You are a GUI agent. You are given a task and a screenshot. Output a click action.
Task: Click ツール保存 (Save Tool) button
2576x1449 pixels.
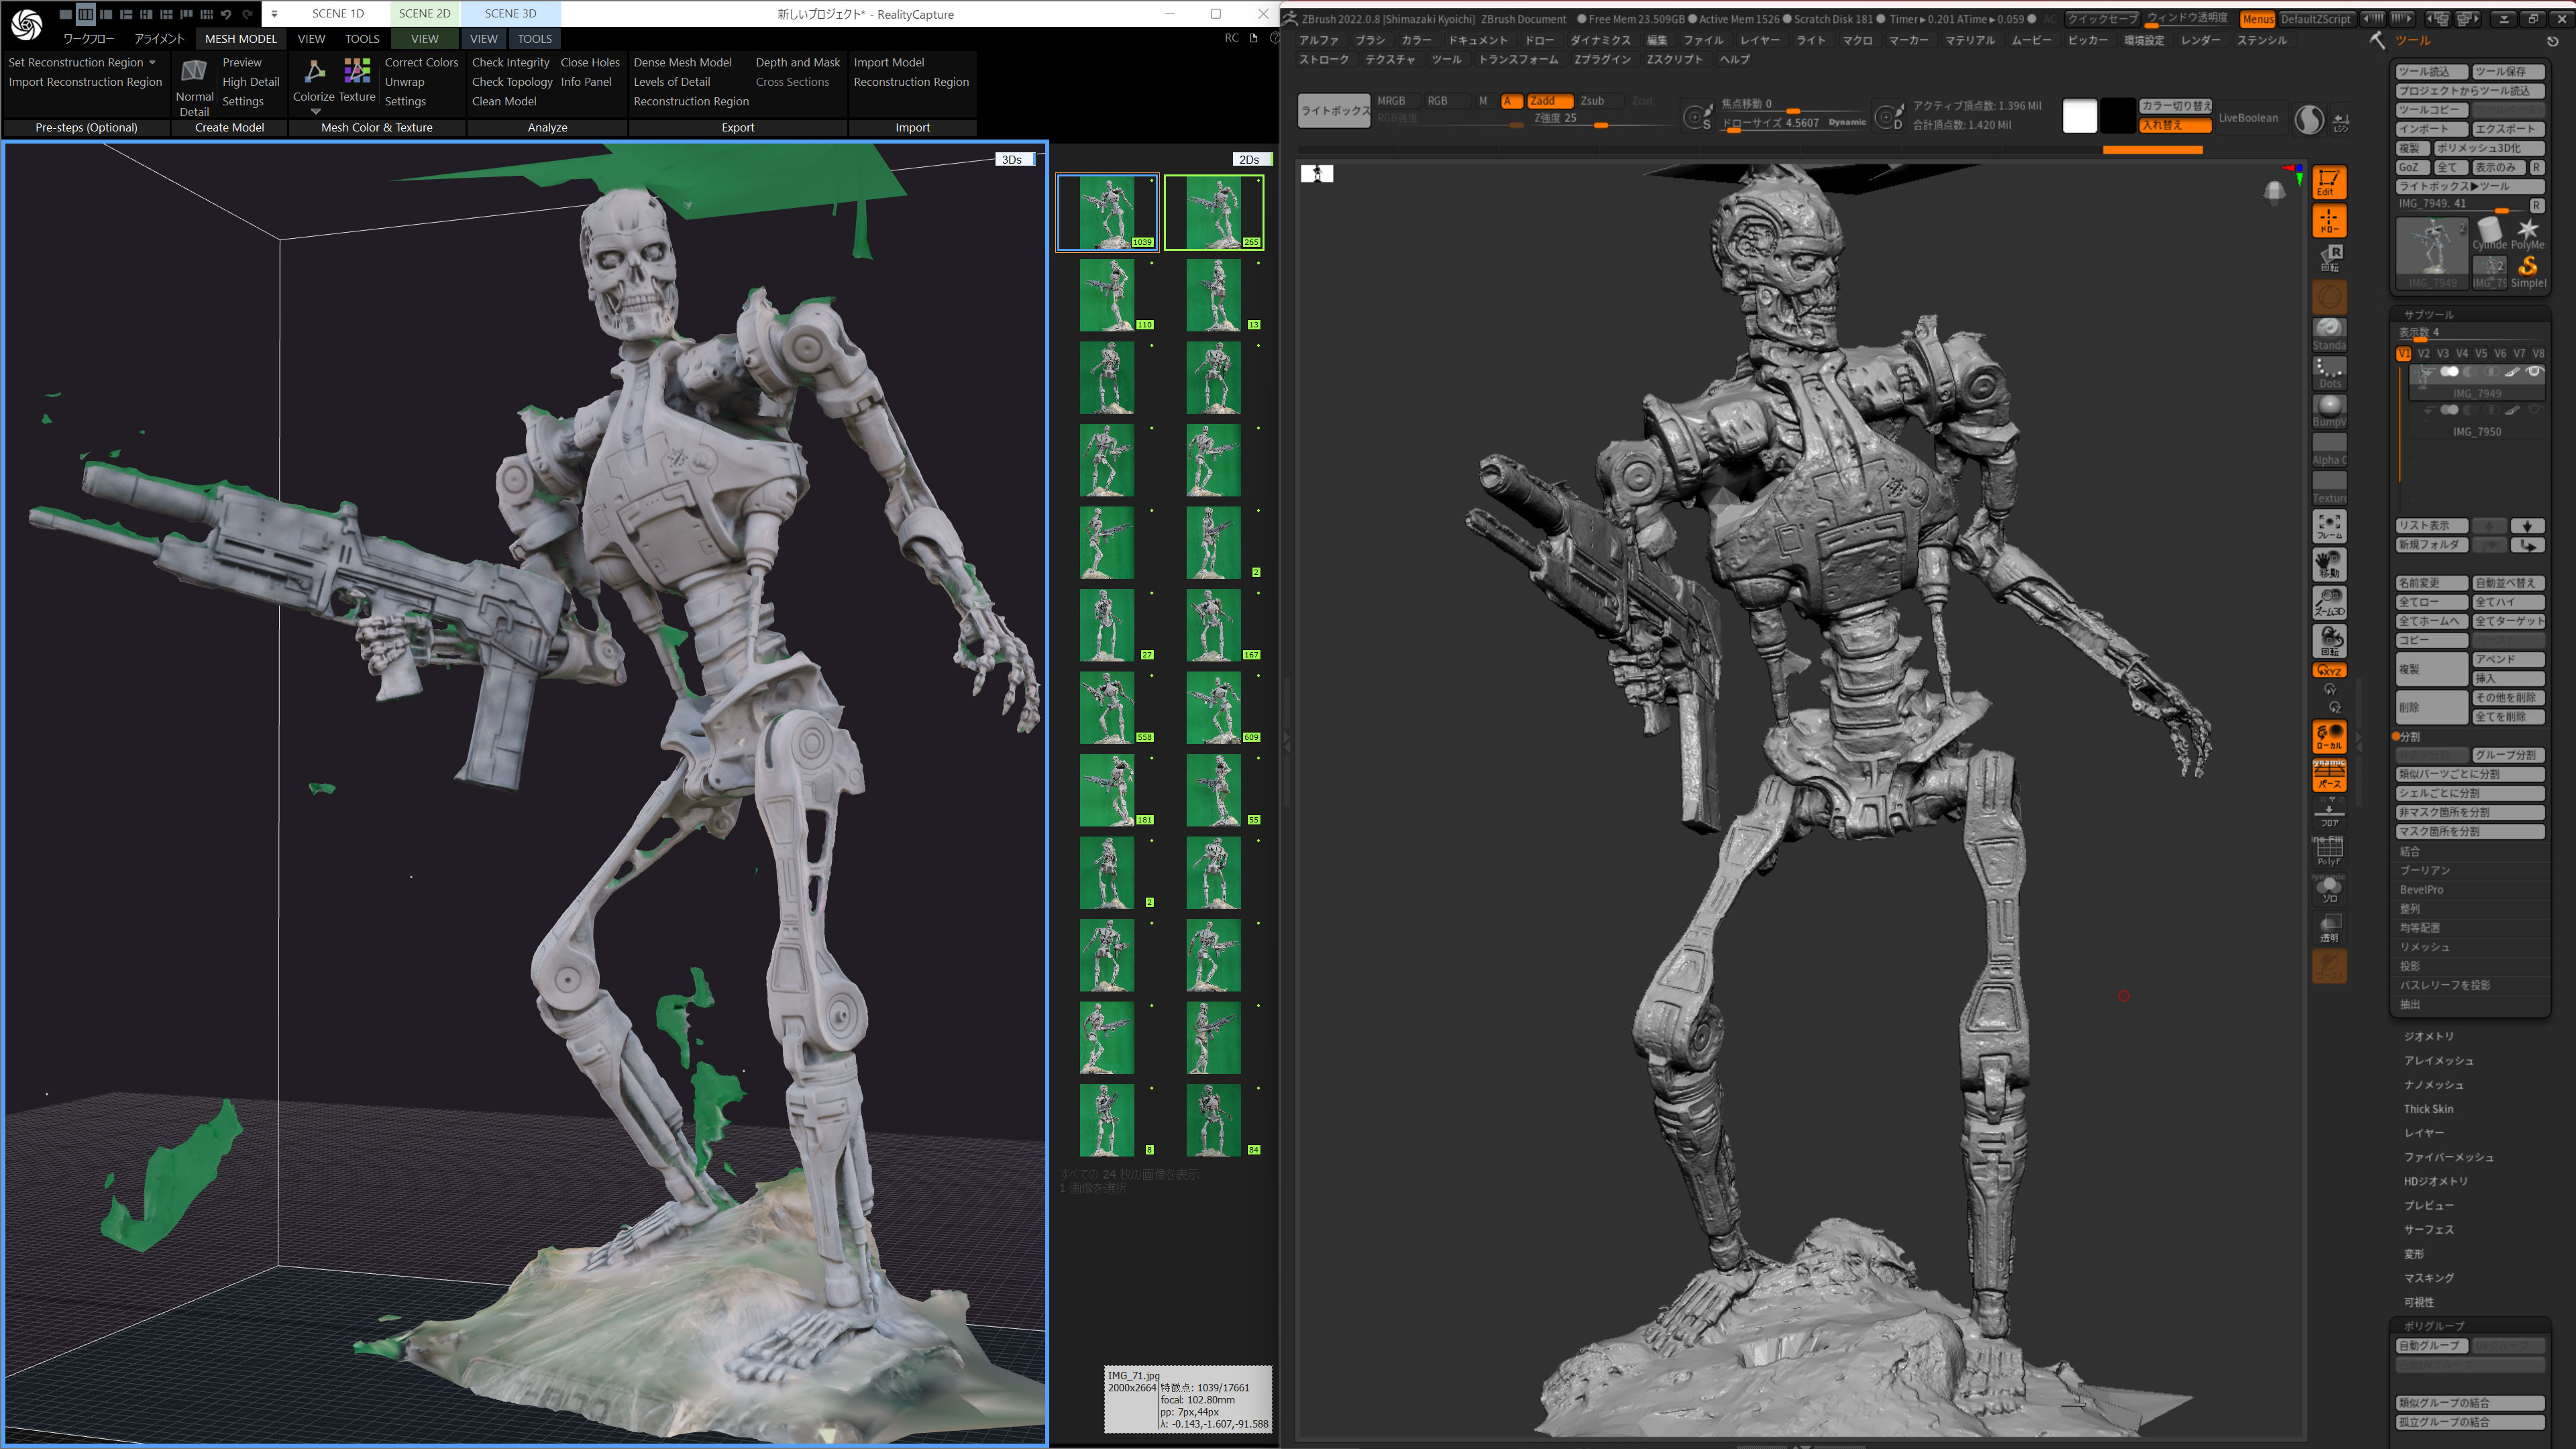pyautogui.click(x=2507, y=72)
